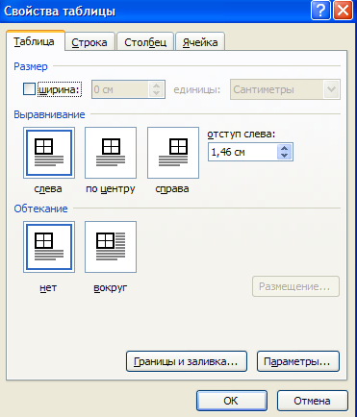Open the единицы Сантиметры dropdown

tap(331, 89)
